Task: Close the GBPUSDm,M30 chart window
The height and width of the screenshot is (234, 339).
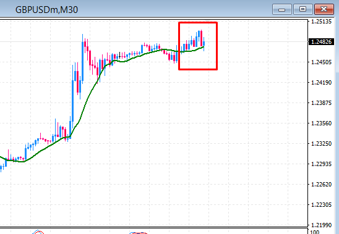Action: point(324,9)
